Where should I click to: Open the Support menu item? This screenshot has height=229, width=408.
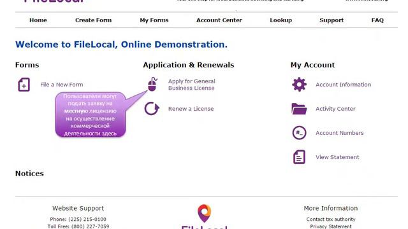coord(331,20)
